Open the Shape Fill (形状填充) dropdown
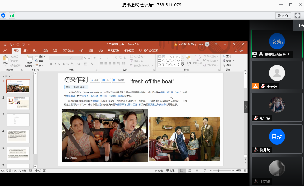The width and height of the screenshot is (304, 187). [210, 56]
